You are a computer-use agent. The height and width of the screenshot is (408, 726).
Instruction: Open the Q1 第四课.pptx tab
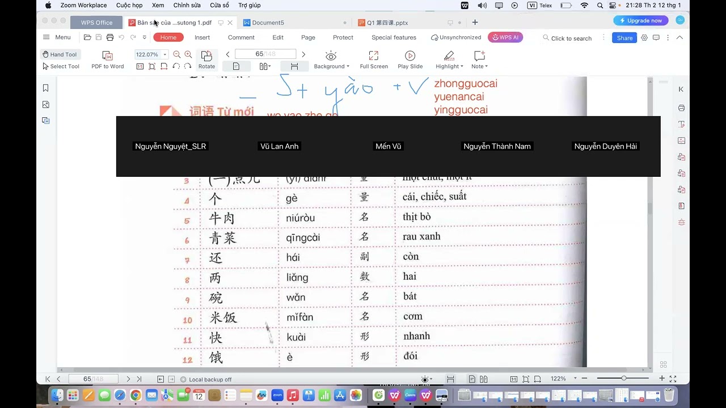point(408,23)
